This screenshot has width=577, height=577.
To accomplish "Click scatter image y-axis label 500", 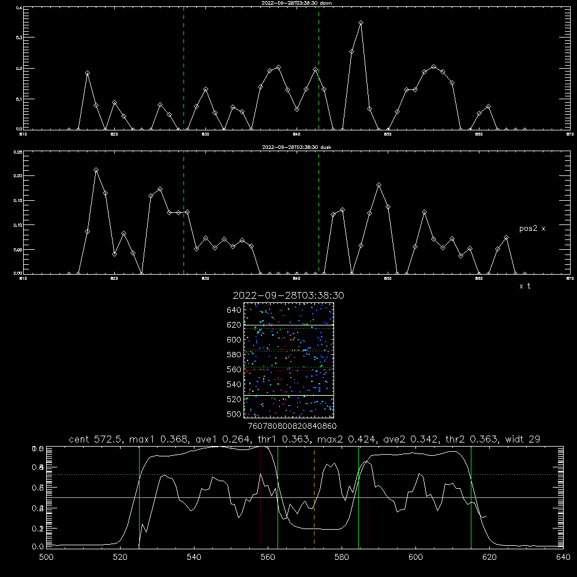I will (234, 414).
